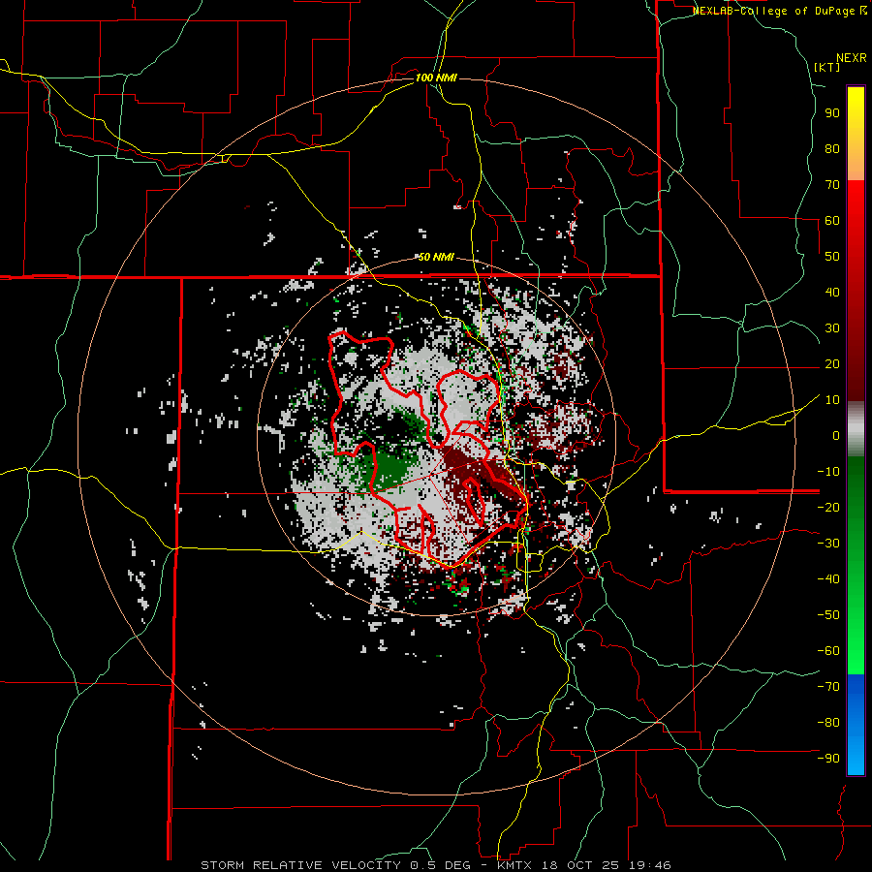This screenshot has width=872, height=872.
Task: Pick the gray zero-velocity segment of the color bar
Action: point(856,429)
